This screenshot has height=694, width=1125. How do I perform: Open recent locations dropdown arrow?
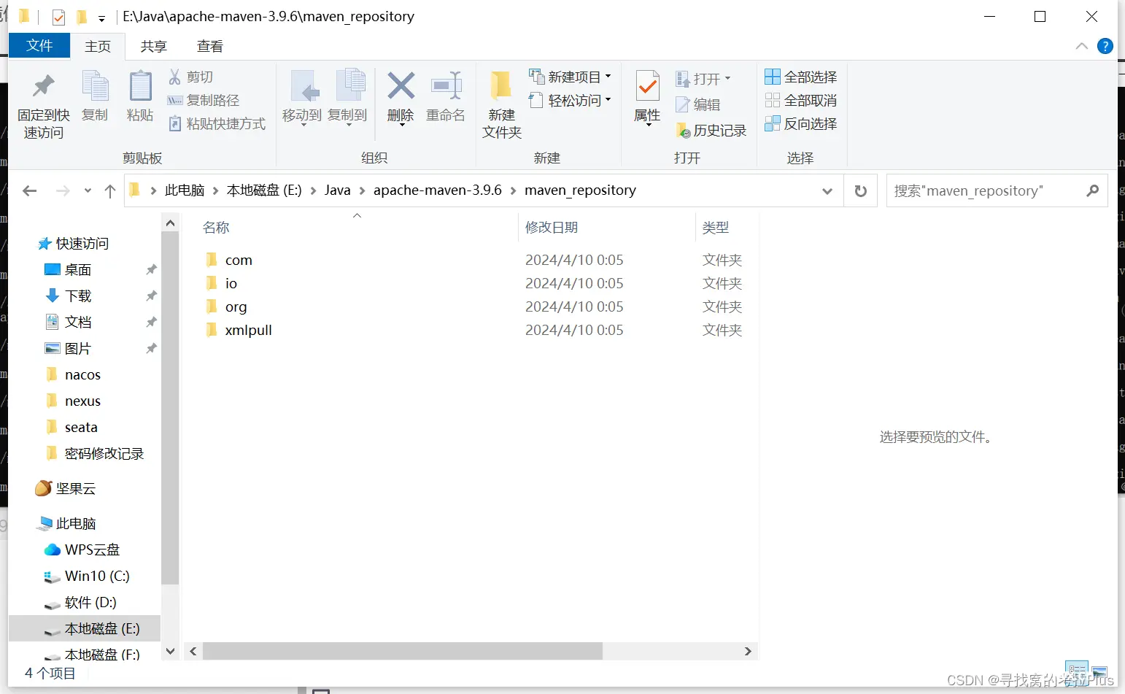(x=88, y=190)
